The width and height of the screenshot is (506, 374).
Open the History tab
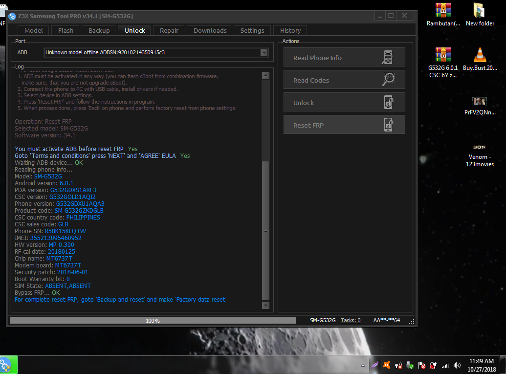point(290,30)
